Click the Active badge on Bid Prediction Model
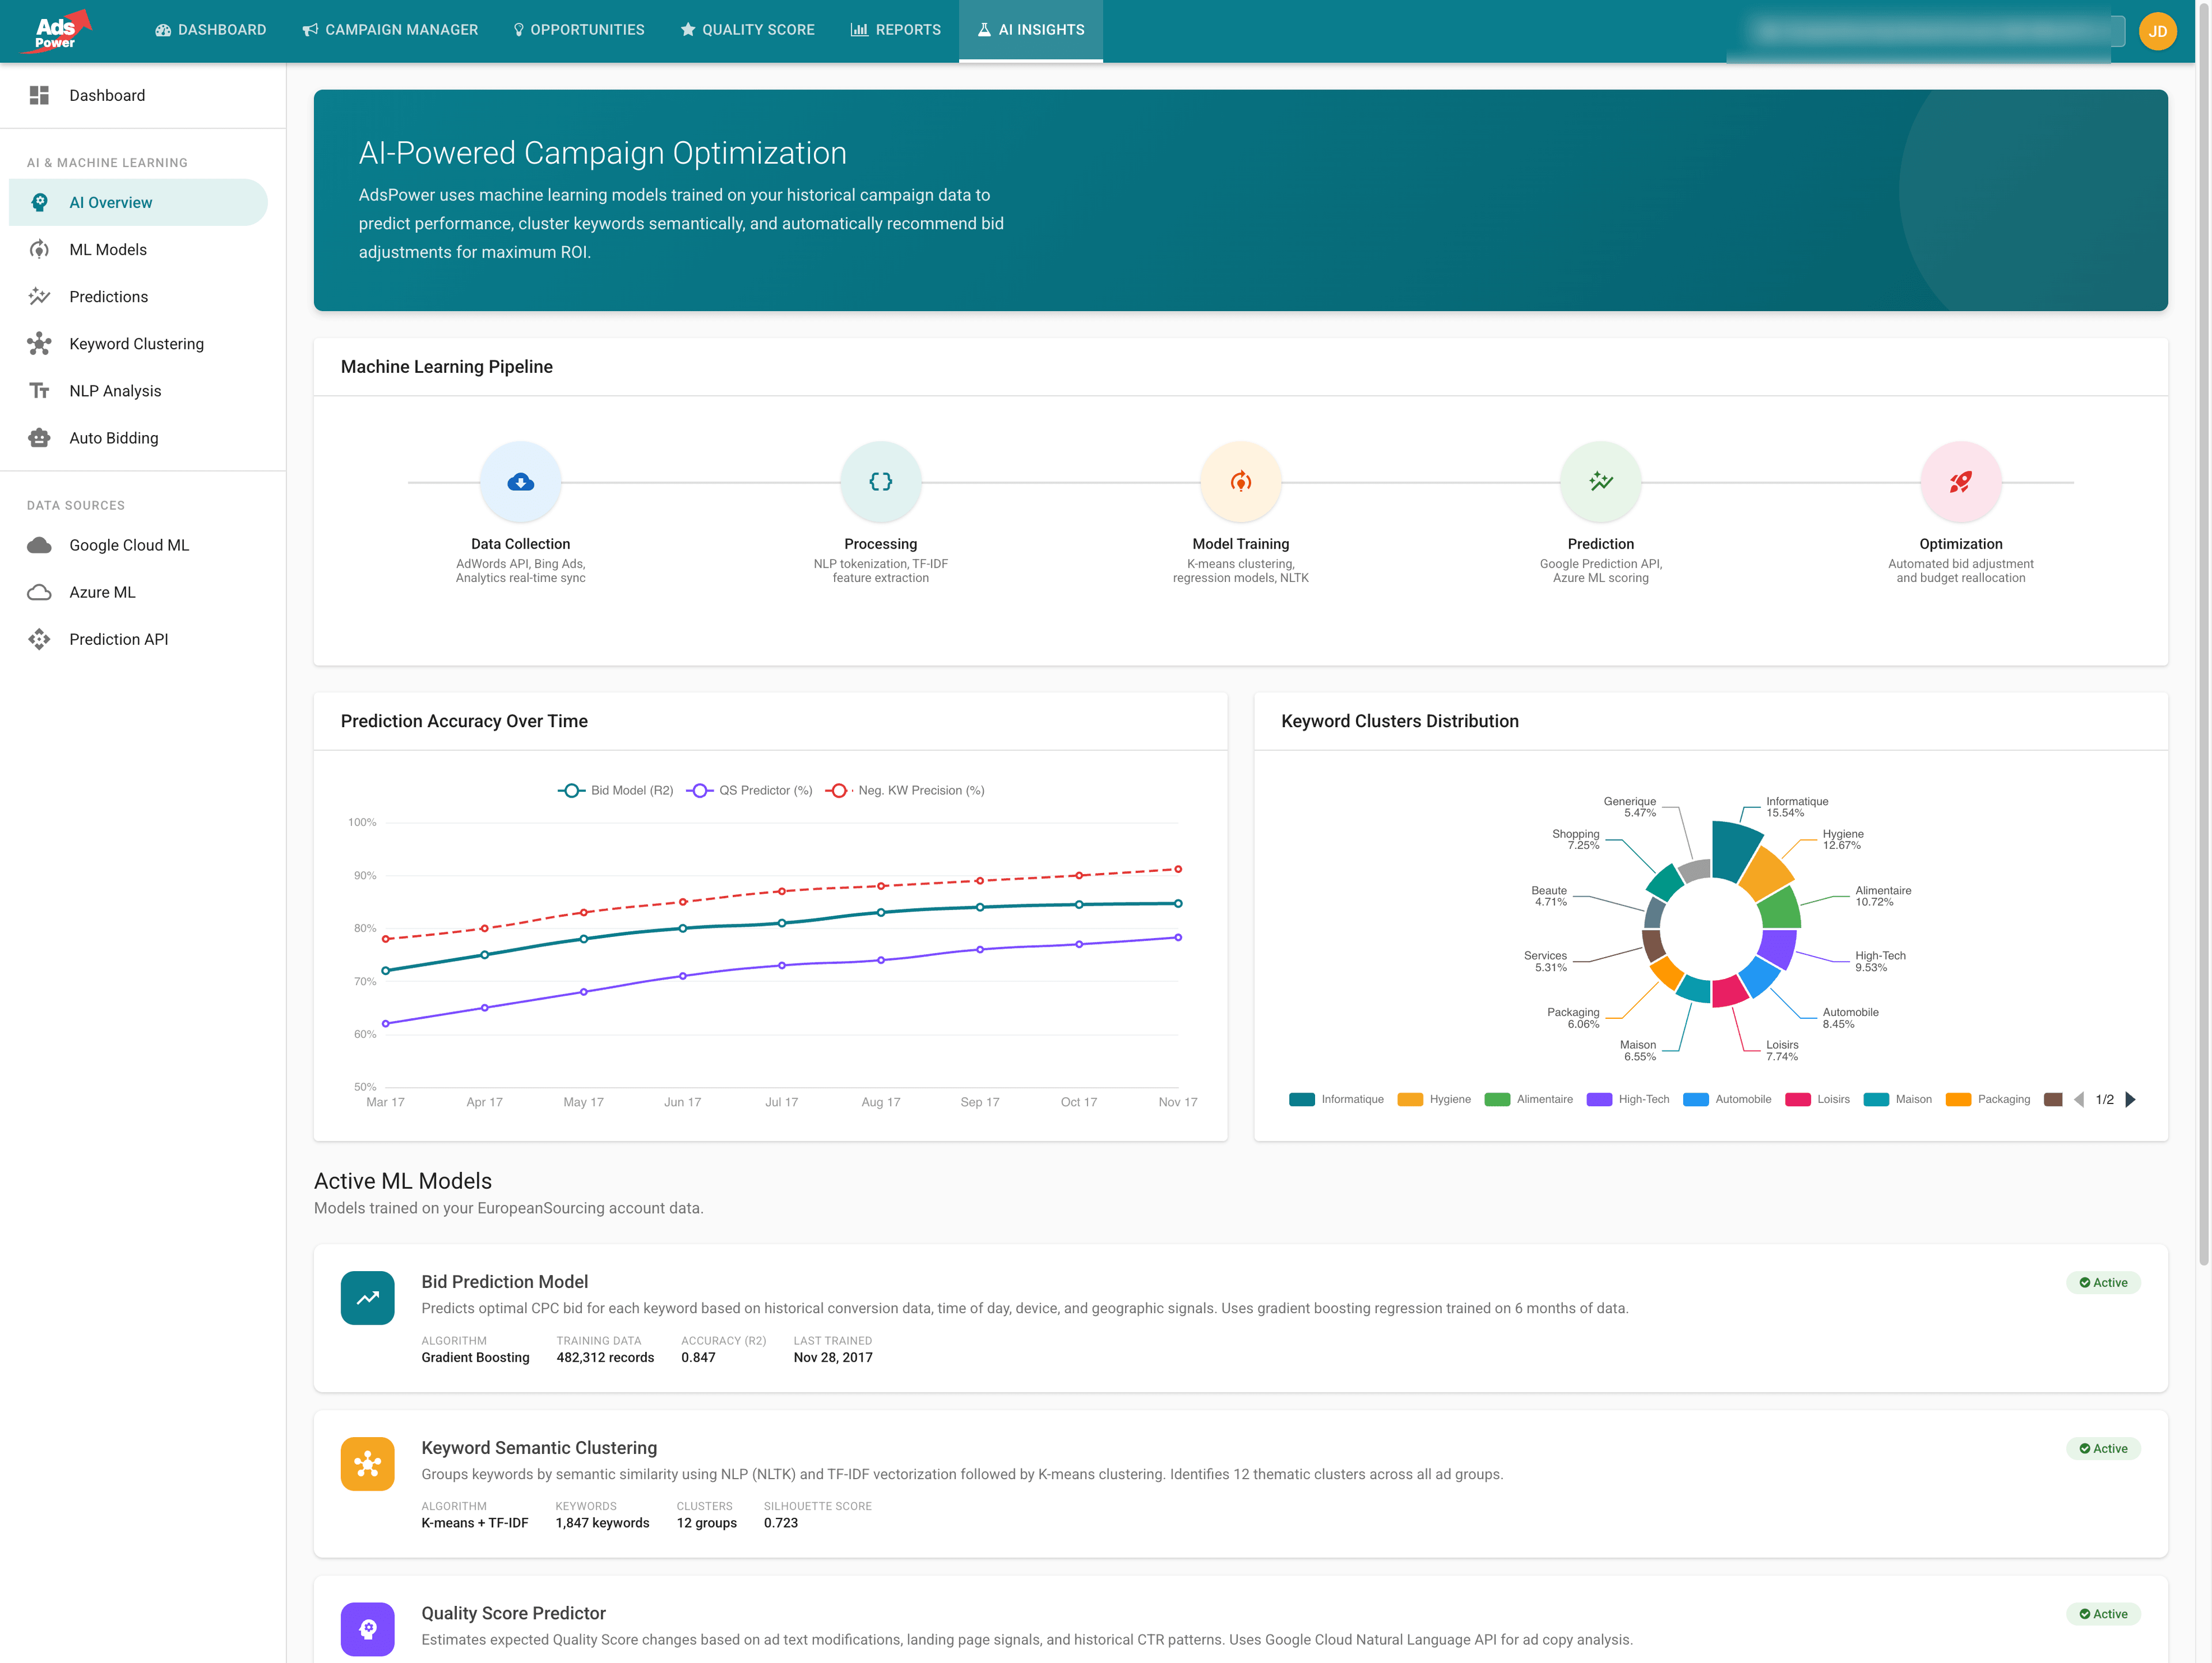 (2104, 1282)
